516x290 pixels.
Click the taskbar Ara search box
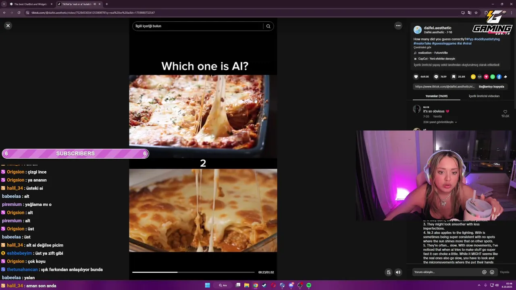pyautogui.click(x=223, y=285)
